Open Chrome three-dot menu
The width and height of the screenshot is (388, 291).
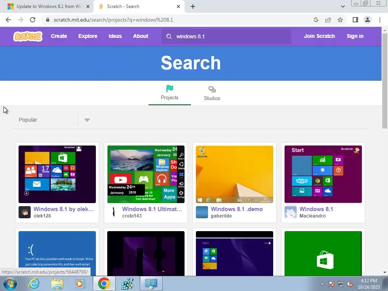[380, 20]
